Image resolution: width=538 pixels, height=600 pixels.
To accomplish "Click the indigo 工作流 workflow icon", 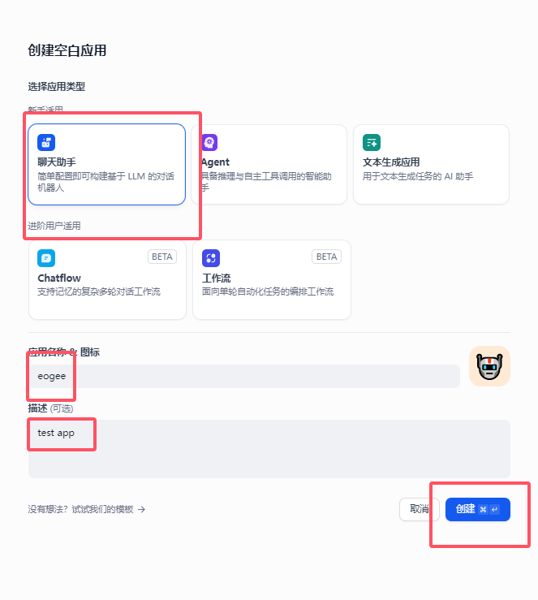I will (211, 258).
